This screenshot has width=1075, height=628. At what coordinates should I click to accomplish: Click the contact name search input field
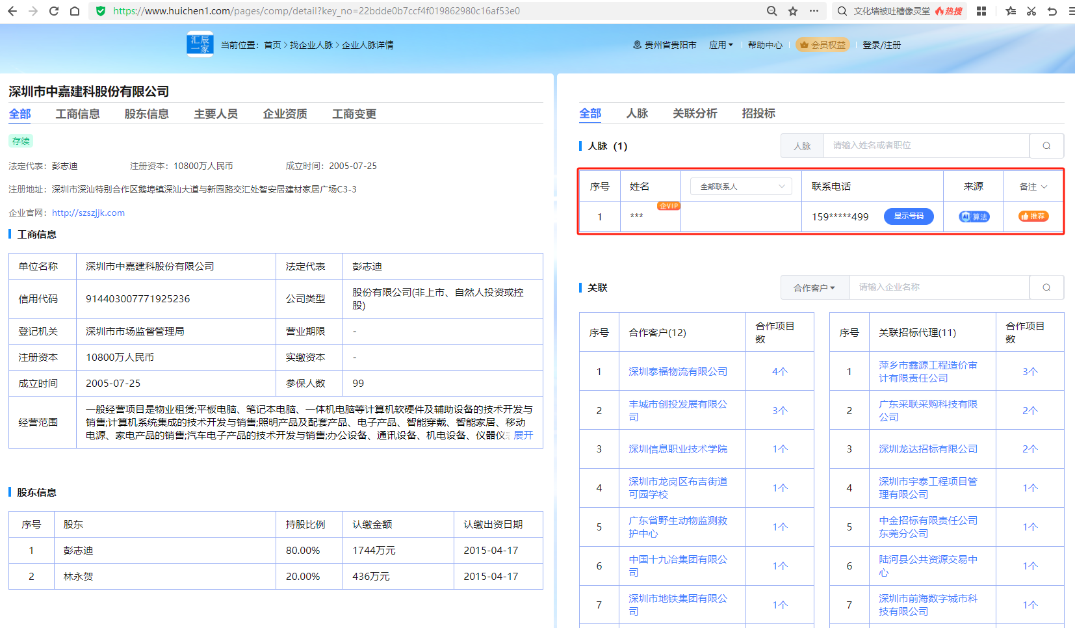(926, 146)
